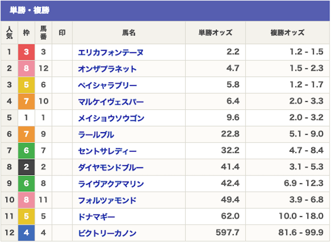This screenshot has height=242, width=331.
Task: Click horse name ドナマギー
Action: coord(97,217)
